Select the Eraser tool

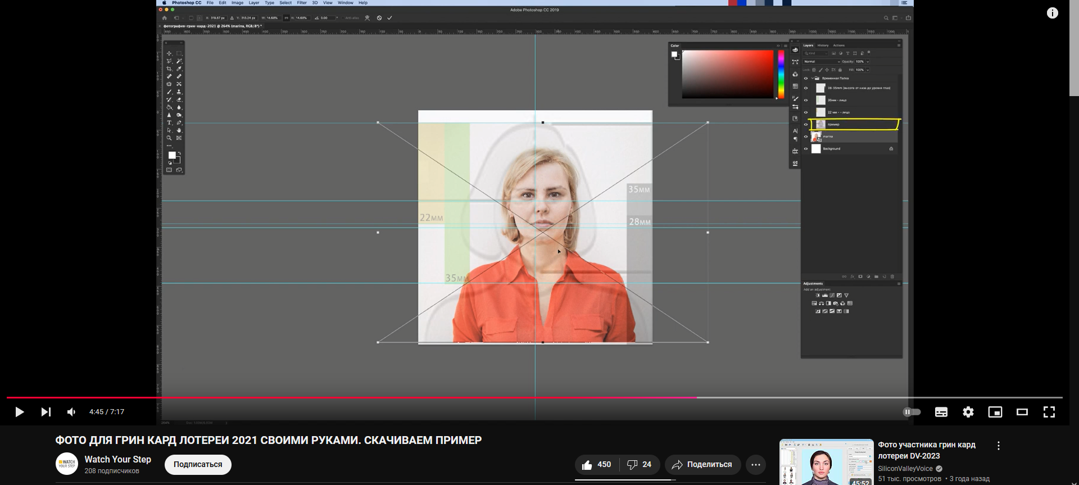point(179,99)
